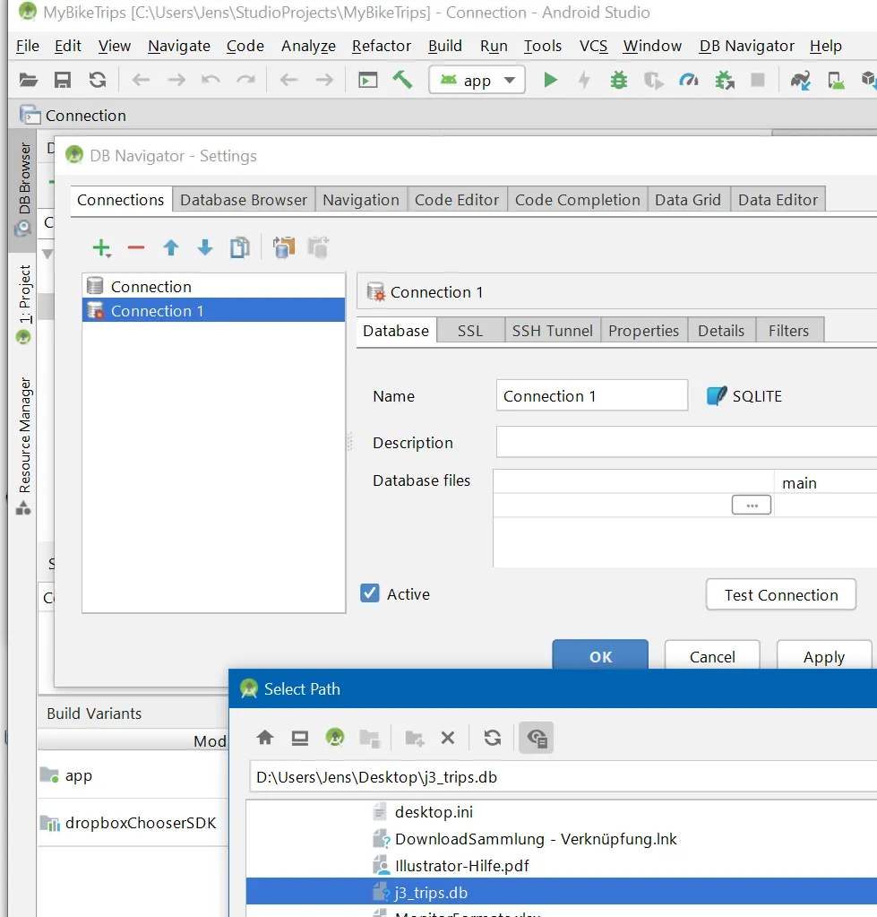This screenshot has height=917, width=877.
Task: Click the project directory Android icon in Select Path
Action: click(x=335, y=738)
